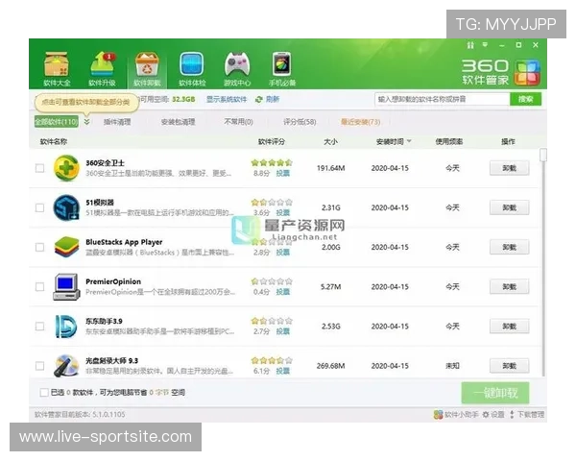
Task: Click 投票 link for 360安全卫士
Action: [x=283, y=173]
